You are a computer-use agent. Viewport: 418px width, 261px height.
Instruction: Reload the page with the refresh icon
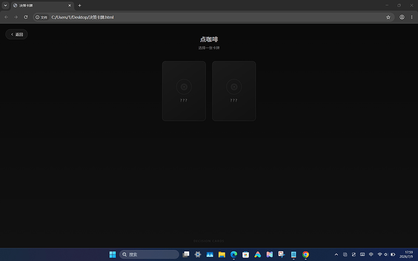pos(26,17)
